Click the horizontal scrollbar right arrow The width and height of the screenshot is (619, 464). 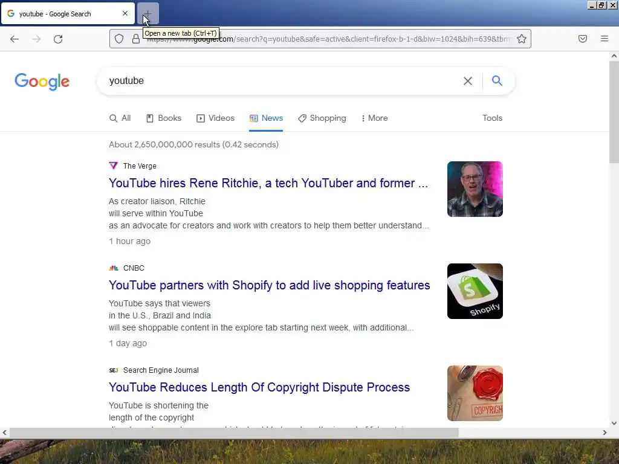(604, 433)
